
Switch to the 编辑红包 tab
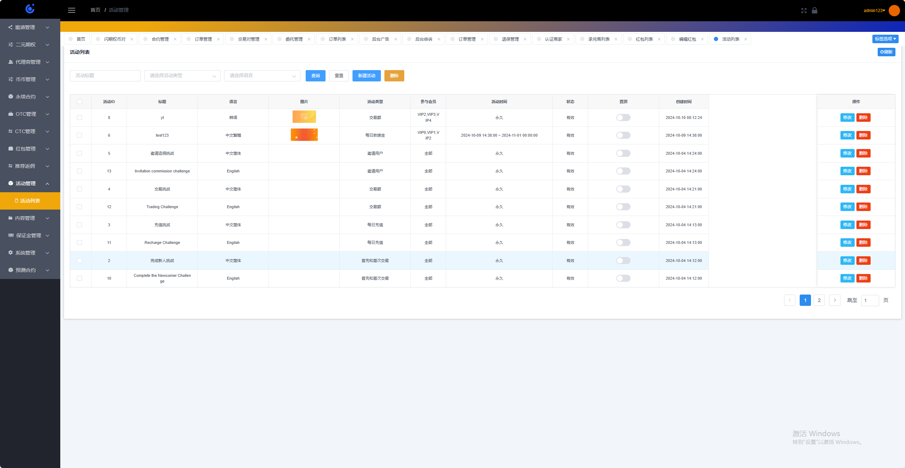[x=687, y=39]
